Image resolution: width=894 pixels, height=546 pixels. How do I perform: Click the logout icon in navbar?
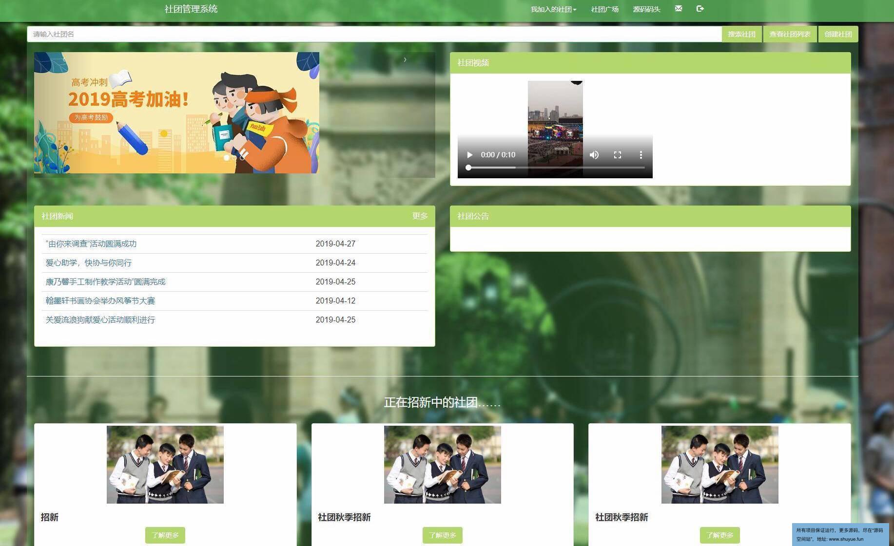click(700, 9)
